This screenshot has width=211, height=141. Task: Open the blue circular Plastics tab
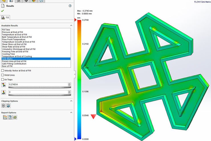pyautogui.click(x=41, y=1)
